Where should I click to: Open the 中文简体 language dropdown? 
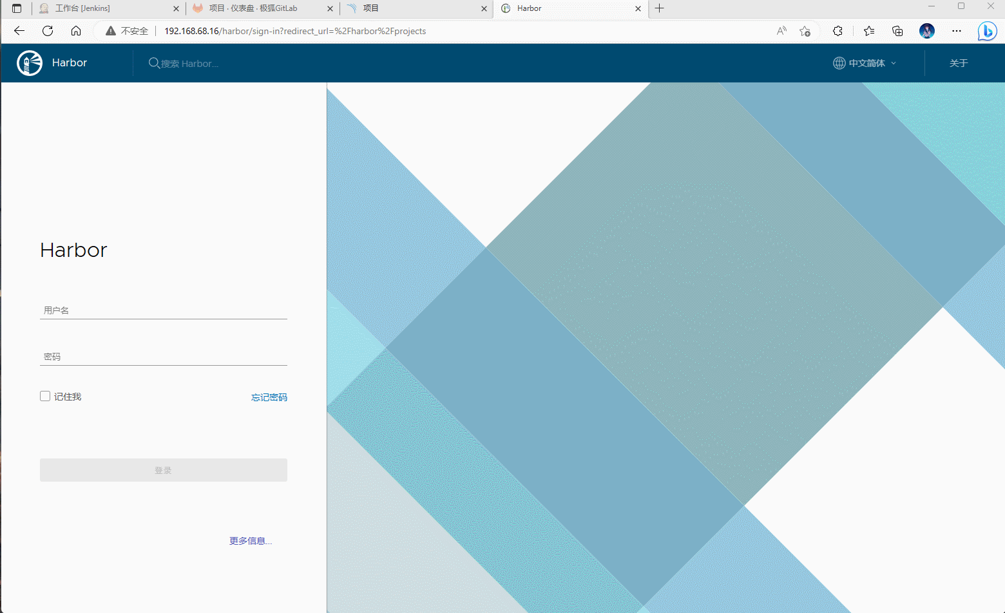(x=865, y=63)
